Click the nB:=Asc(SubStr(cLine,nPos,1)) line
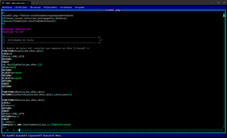This screenshot has width=227, height=138. click(x=22, y=65)
